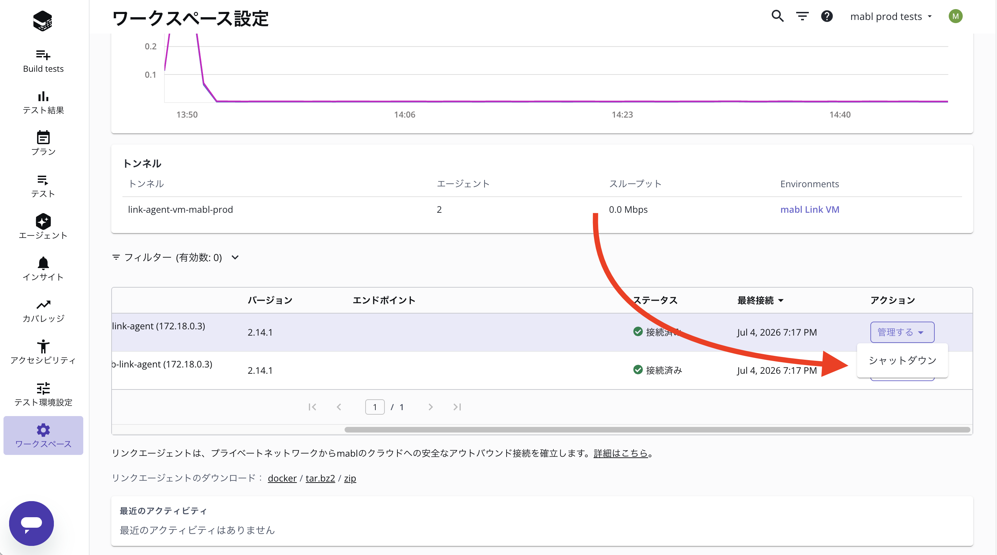Viewport: 997px width, 555px height.
Task: Click tunnel name link-agent-vm-mabl-prod
Action: 181,209
